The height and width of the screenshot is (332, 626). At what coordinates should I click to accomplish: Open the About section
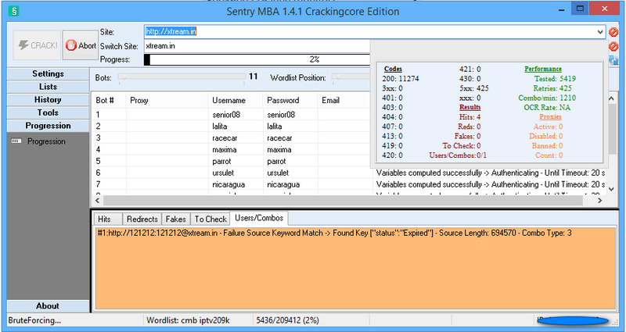48,306
